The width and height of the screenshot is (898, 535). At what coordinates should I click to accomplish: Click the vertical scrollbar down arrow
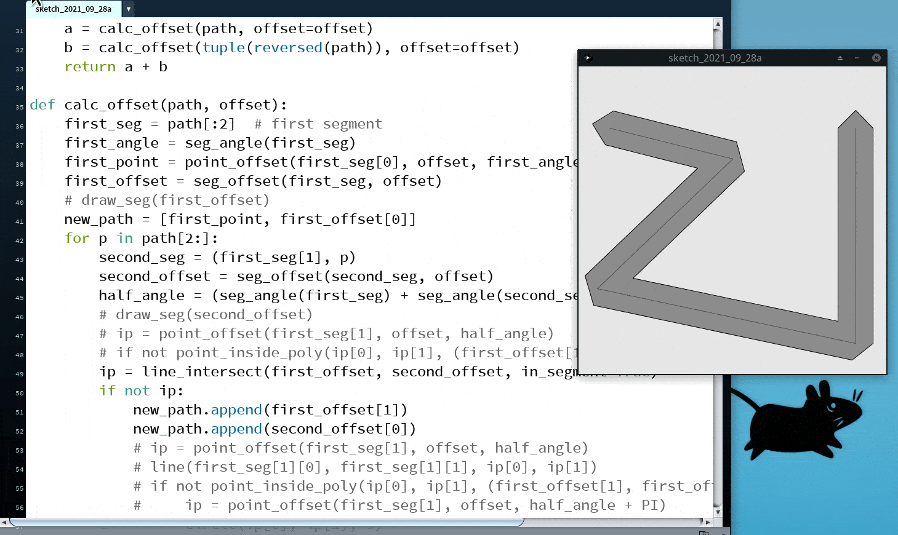718,512
